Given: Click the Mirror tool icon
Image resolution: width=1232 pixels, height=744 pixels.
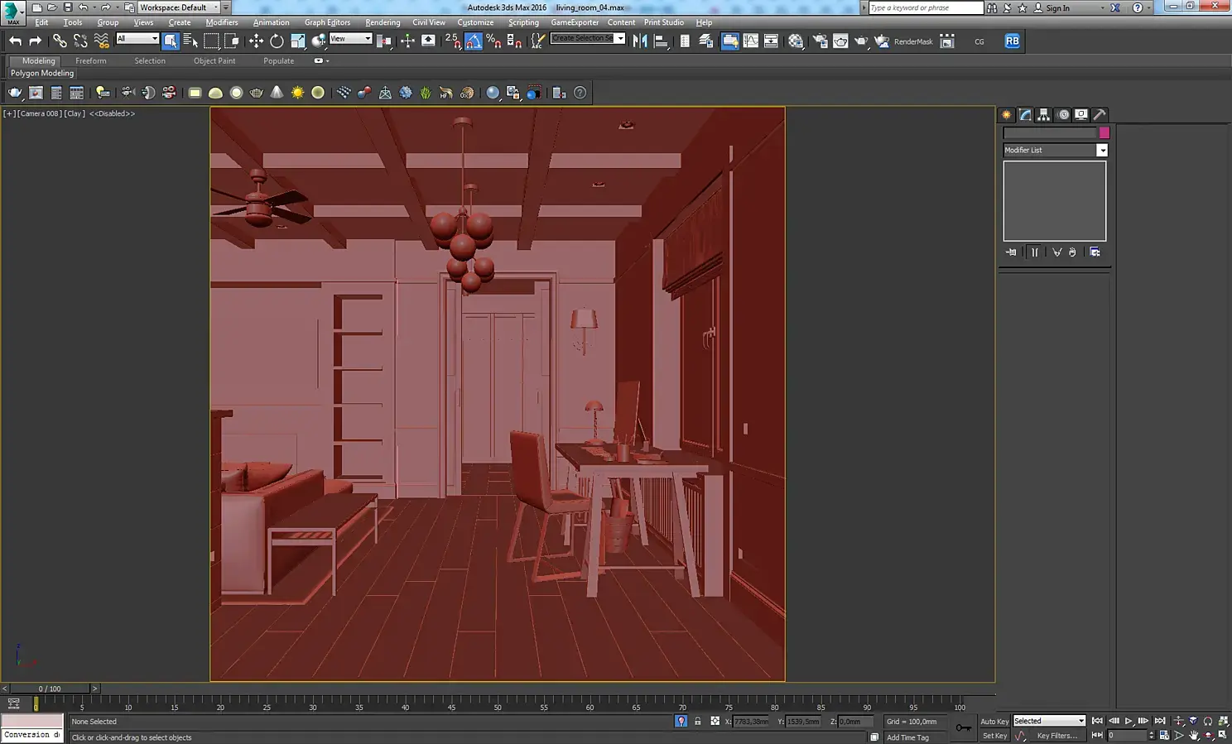Looking at the screenshot, I should (x=640, y=41).
